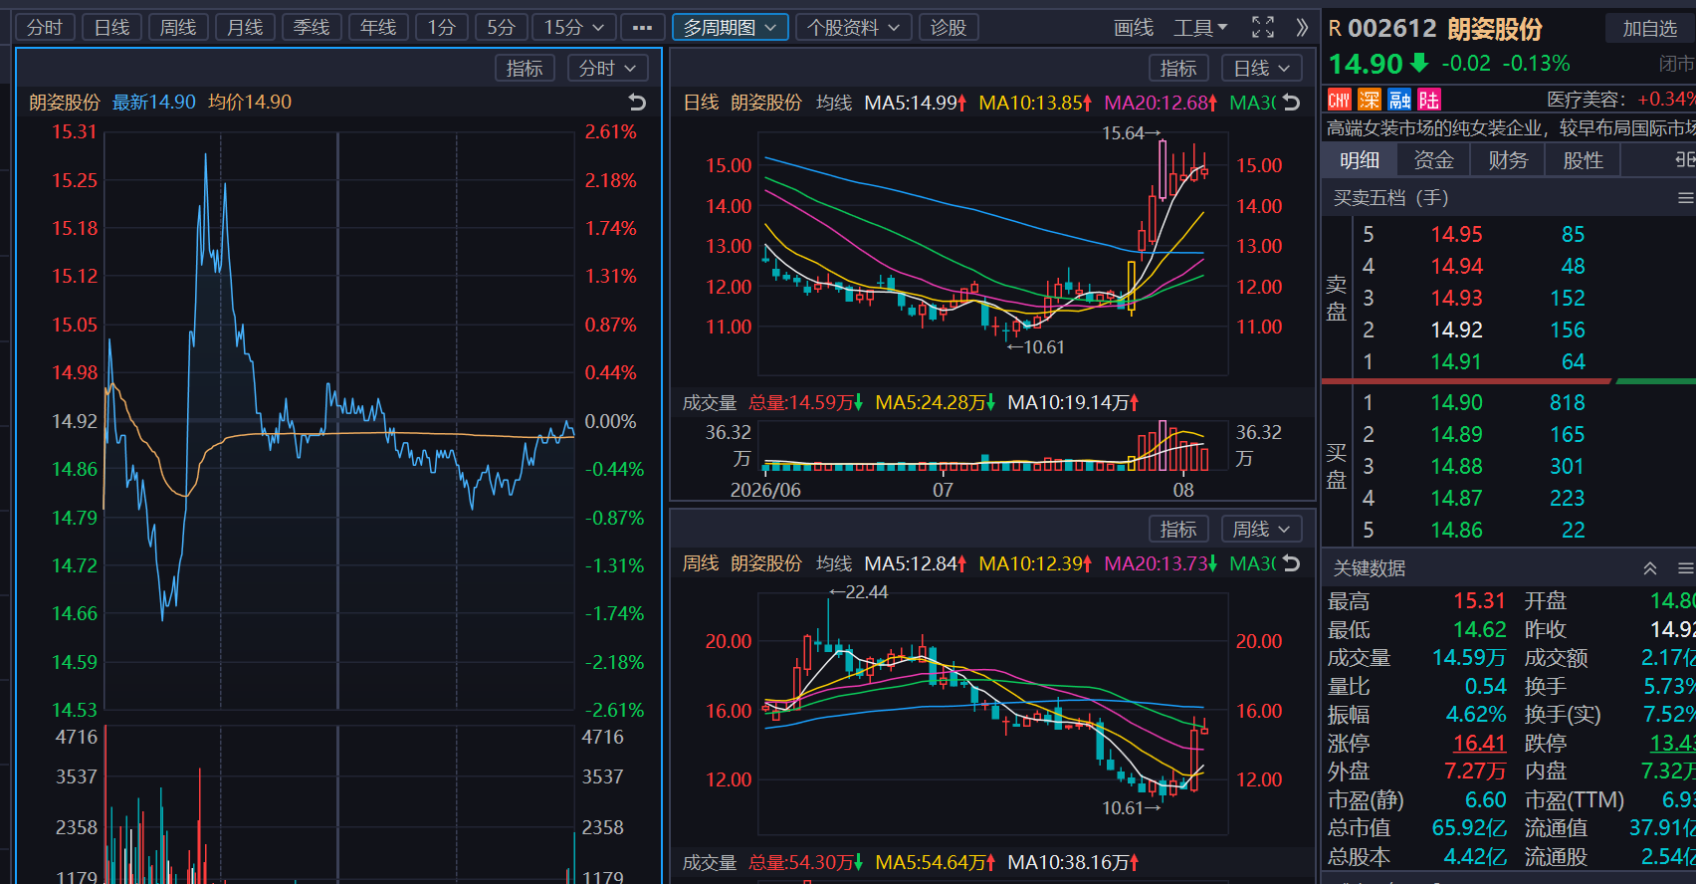Viewport: 1696px width, 884px height.
Task: Switch to the 财务 tab
Action: tap(1508, 160)
